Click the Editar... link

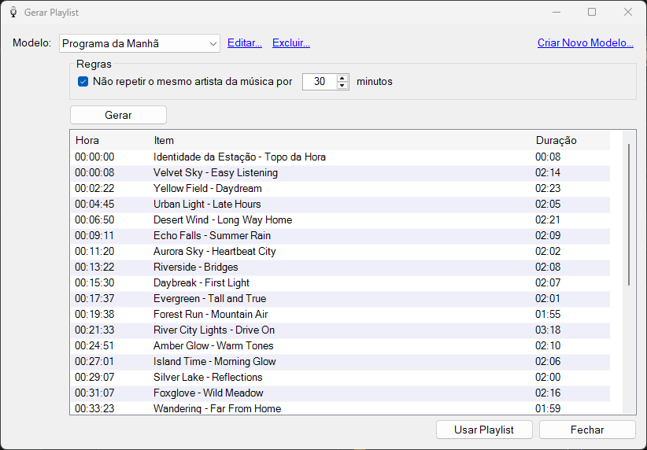[245, 43]
